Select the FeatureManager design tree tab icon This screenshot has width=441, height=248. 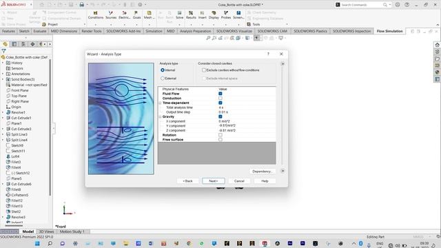click(x=5, y=44)
